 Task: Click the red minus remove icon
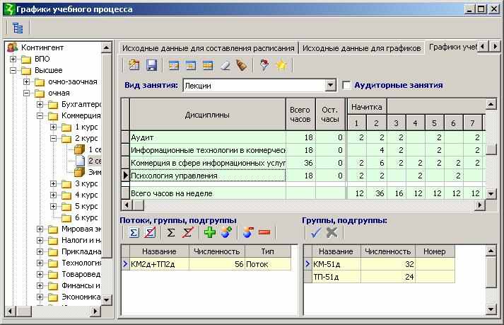[x=264, y=232]
